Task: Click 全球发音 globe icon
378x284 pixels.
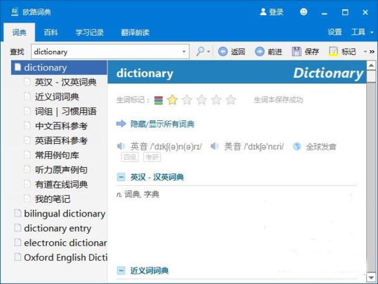Action: pyautogui.click(x=297, y=146)
